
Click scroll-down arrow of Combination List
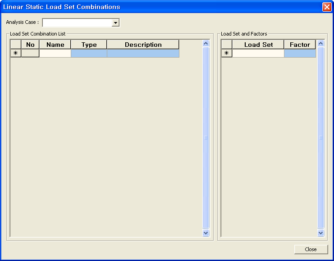pyautogui.click(x=206, y=233)
